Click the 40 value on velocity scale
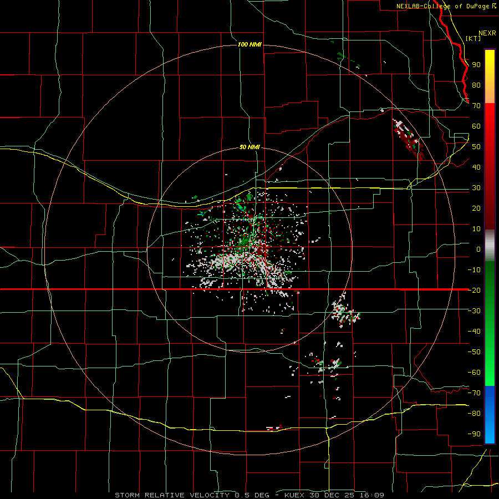Image resolution: width=499 pixels, height=499 pixels. (x=476, y=167)
